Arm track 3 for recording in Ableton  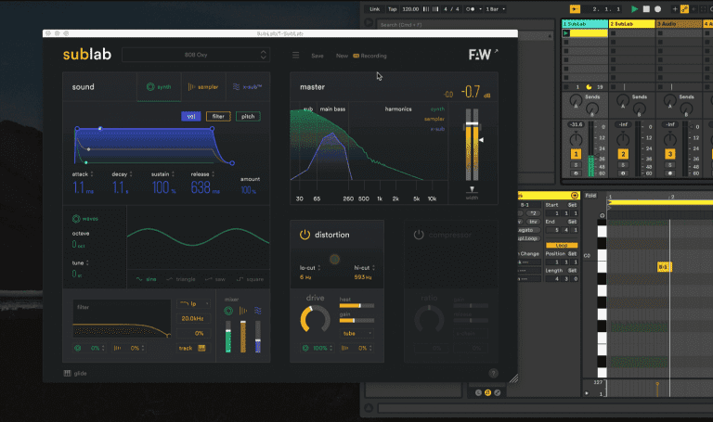pos(669,173)
